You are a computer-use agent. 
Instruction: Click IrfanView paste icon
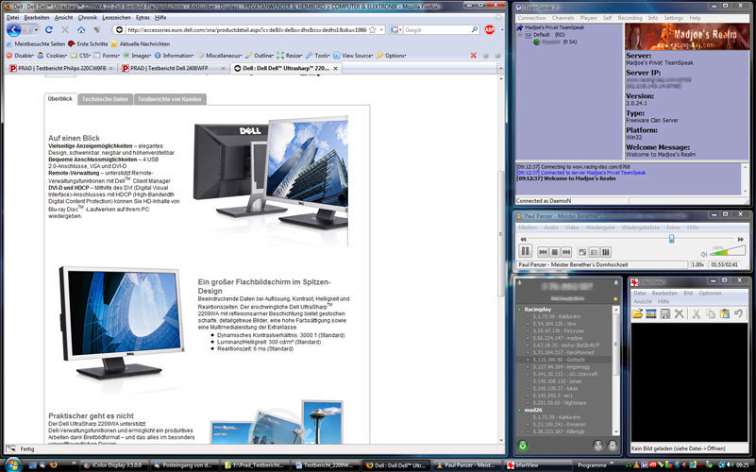click(724, 313)
